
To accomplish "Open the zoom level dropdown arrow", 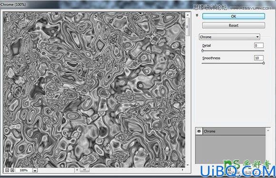I will click(35, 170).
